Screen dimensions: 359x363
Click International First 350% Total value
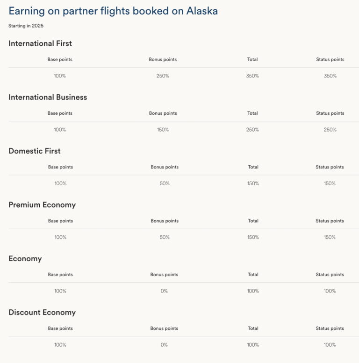click(x=252, y=76)
